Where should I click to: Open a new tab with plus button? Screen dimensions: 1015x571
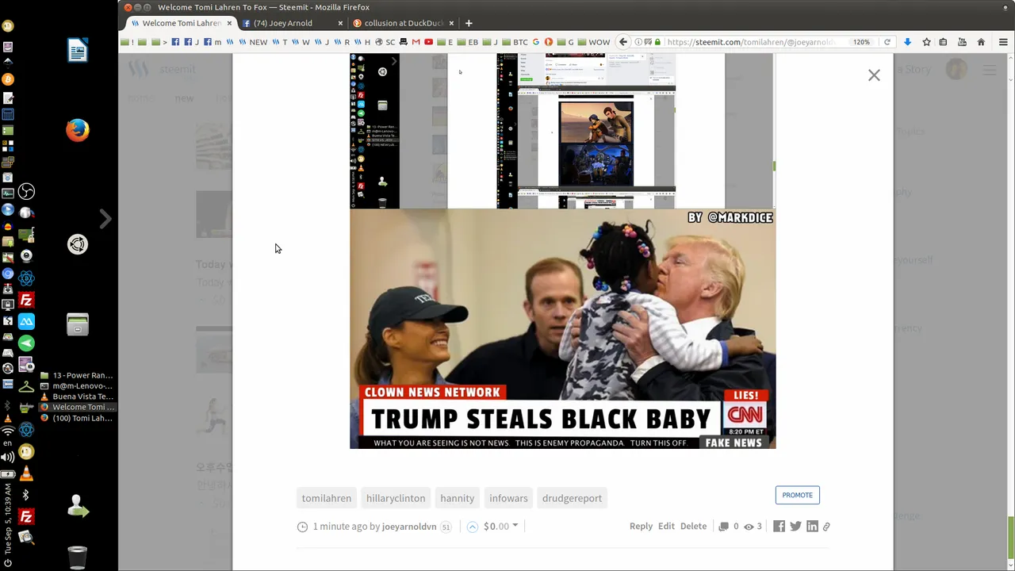pos(469,23)
